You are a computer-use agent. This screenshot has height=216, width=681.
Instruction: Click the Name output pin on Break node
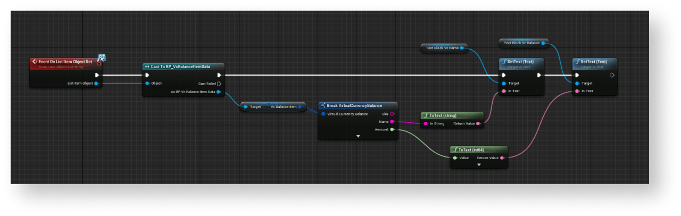tap(392, 121)
